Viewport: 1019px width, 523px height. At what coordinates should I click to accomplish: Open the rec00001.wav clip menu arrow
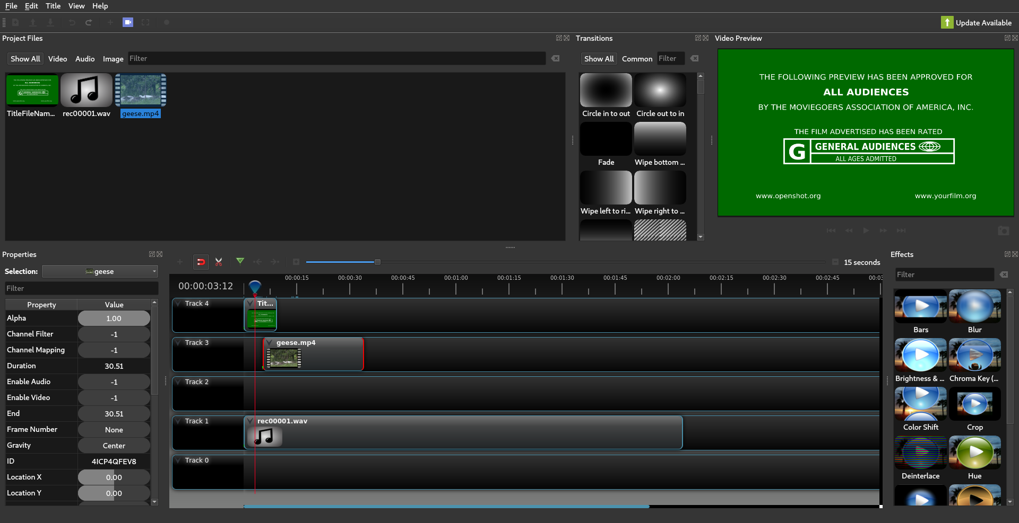[250, 421]
